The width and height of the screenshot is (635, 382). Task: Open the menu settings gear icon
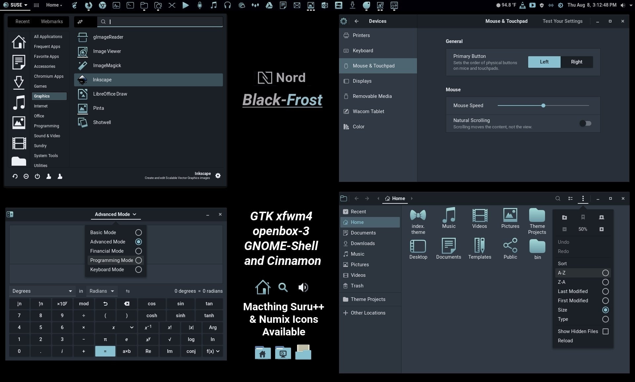(x=218, y=176)
